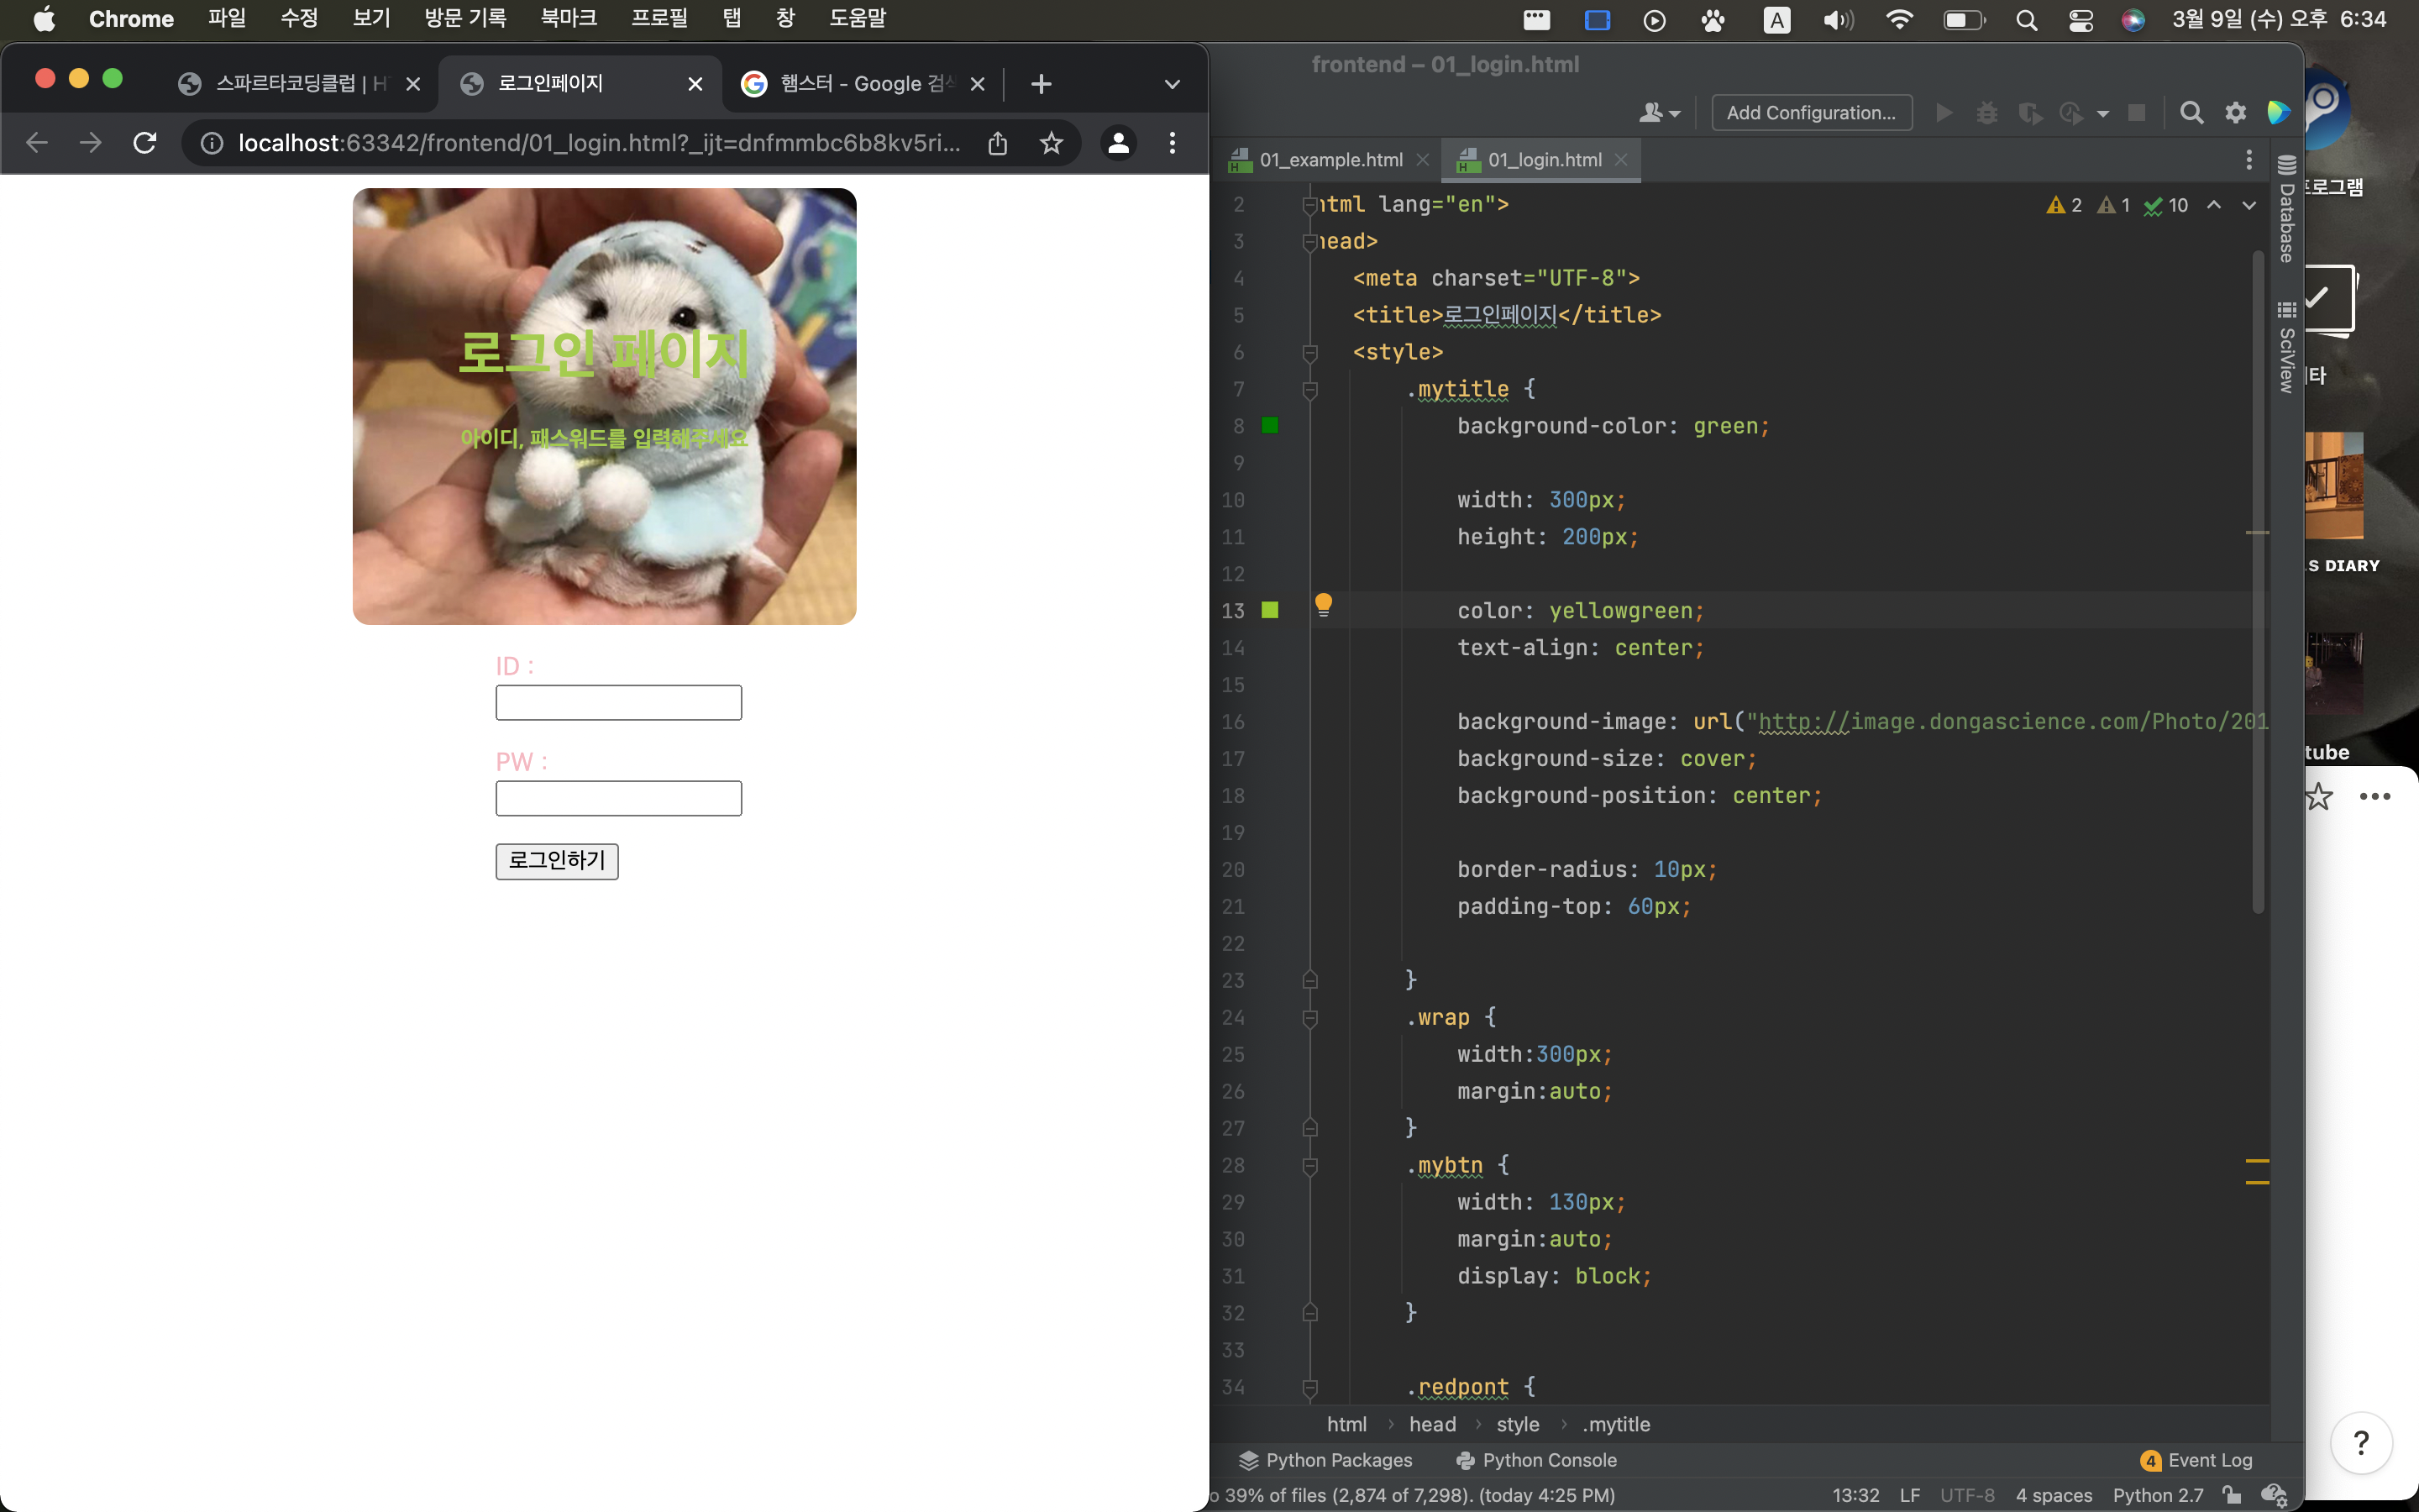Open the Database tool window
This screenshot has width=2419, height=1512.
2286,210
